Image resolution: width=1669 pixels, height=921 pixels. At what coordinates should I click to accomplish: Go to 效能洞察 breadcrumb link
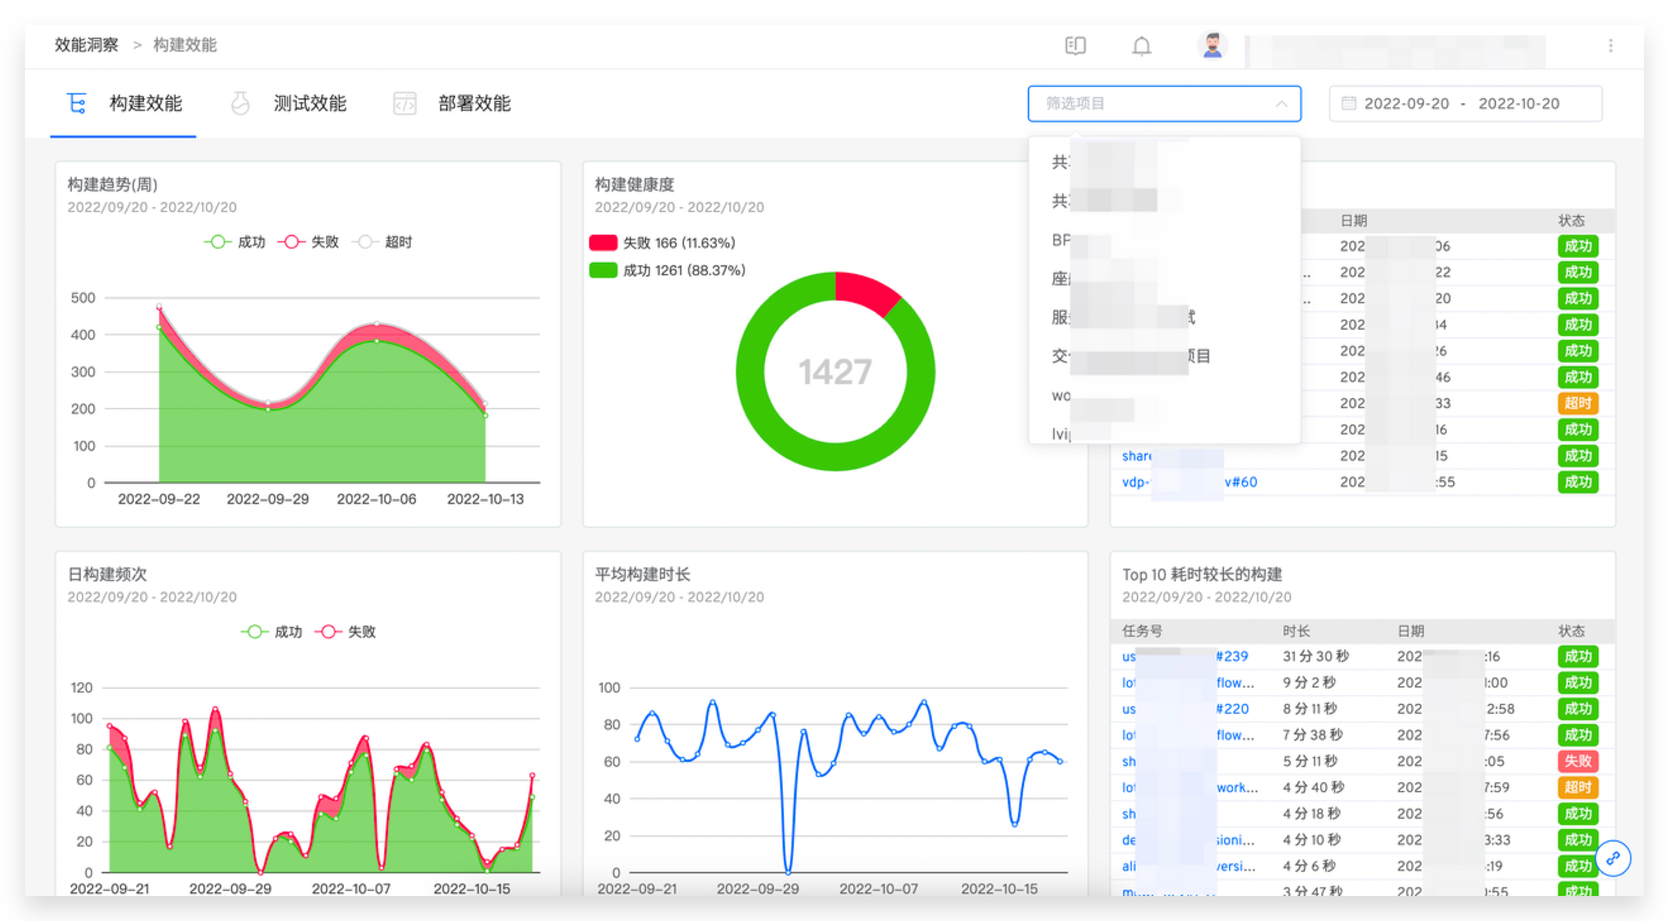pos(86,44)
